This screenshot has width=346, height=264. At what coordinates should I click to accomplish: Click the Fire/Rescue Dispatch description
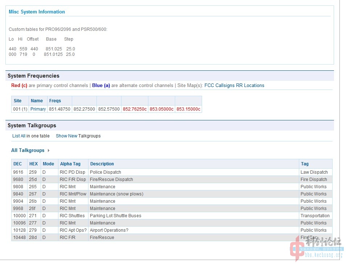click(111, 180)
